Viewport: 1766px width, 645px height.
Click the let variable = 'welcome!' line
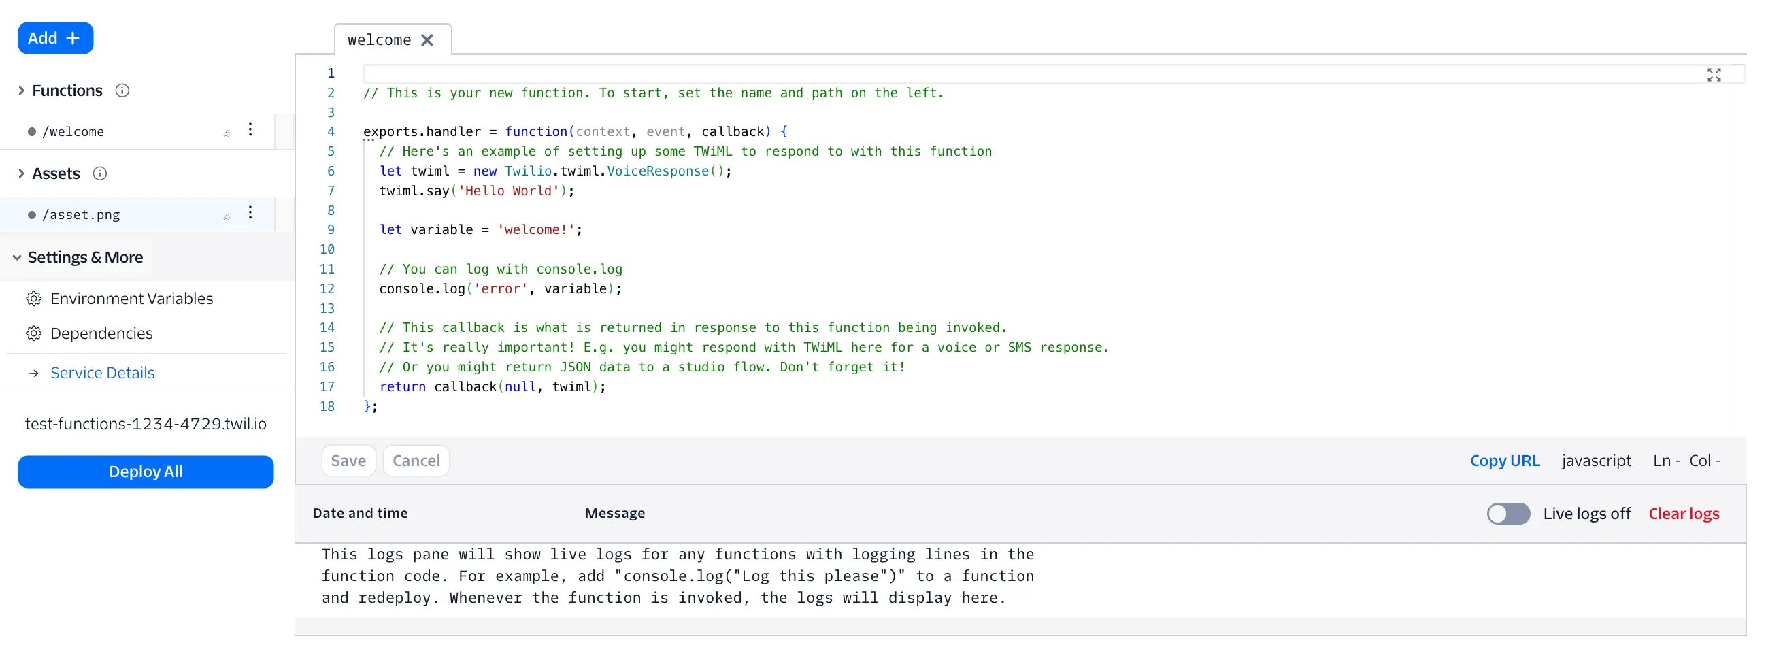(480, 230)
